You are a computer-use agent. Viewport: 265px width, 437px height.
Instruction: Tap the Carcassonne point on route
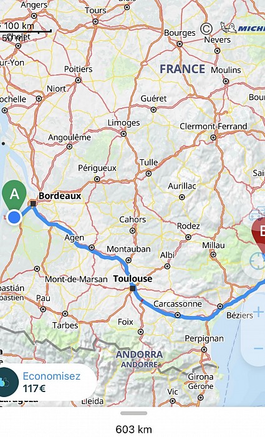[x=178, y=315]
